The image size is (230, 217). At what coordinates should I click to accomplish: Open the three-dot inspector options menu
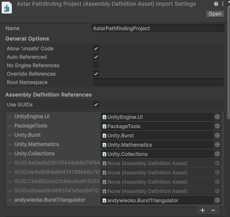click(x=223, y=4)
